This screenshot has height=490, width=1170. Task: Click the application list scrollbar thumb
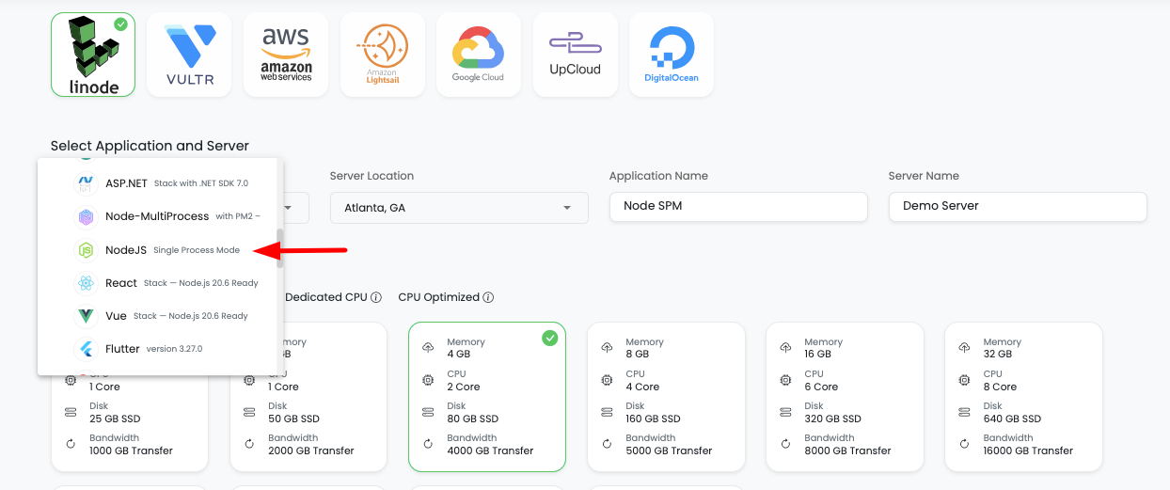(279, 249)
